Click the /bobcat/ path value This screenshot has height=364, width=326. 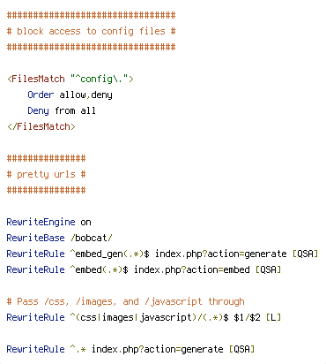point(92,238)
